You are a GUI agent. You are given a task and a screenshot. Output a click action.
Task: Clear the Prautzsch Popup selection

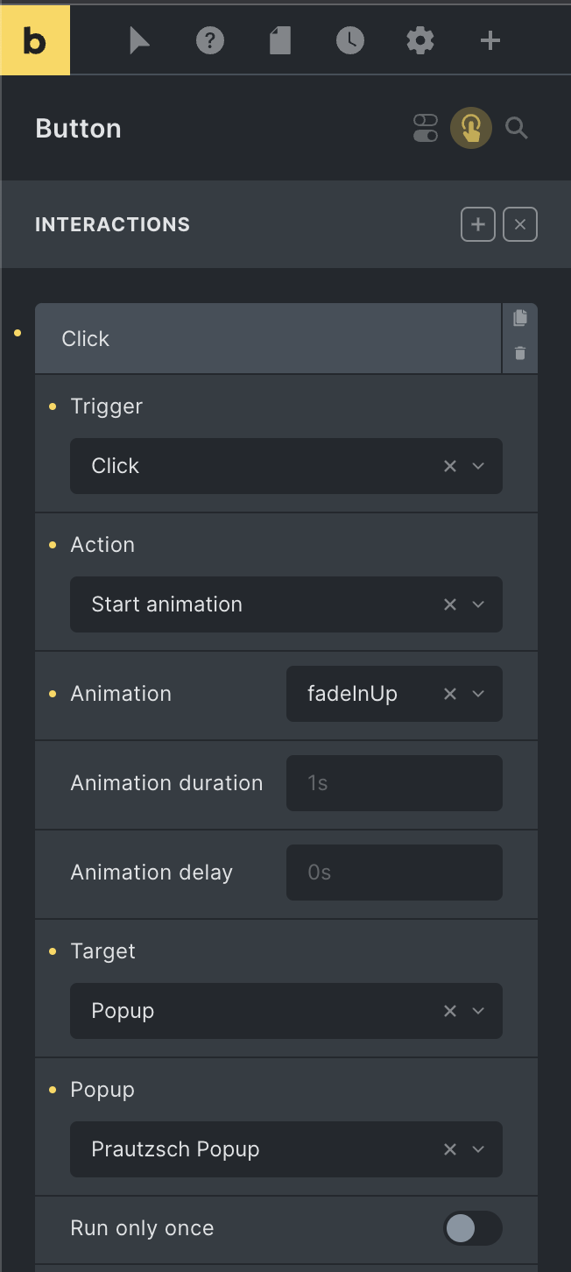tap(450, 1149)
